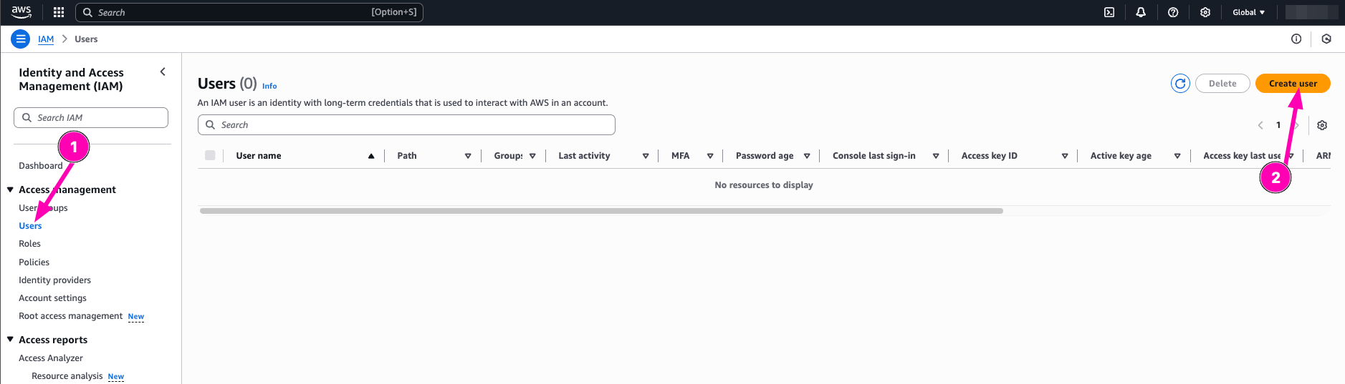Open Policies in the sidebar

pos(34,262)
